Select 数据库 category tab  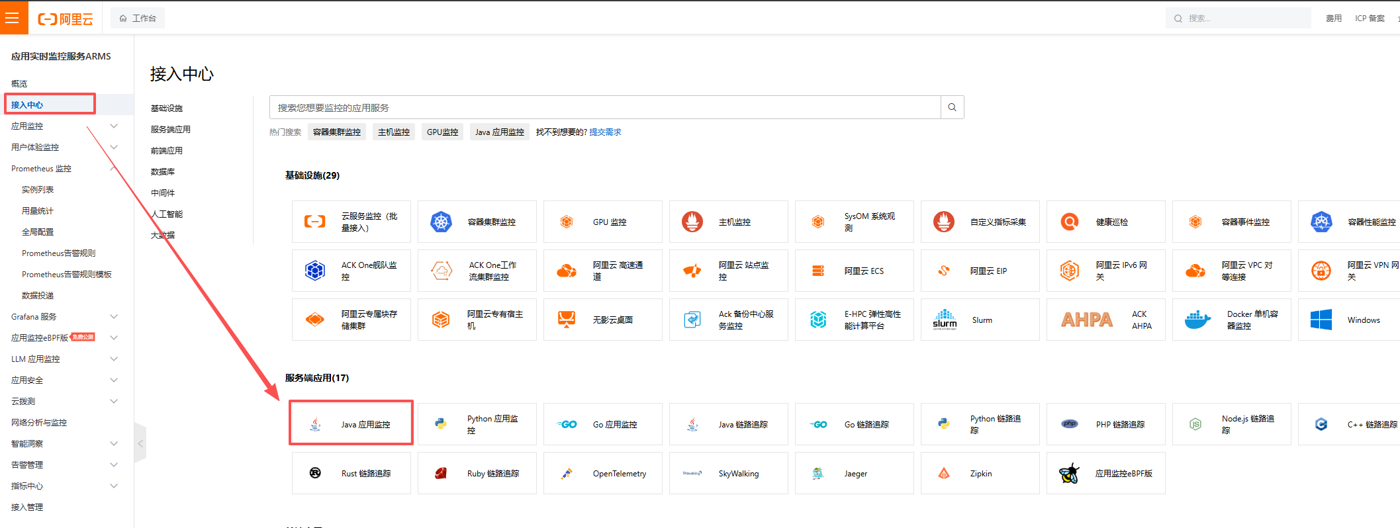click(163, 172)
